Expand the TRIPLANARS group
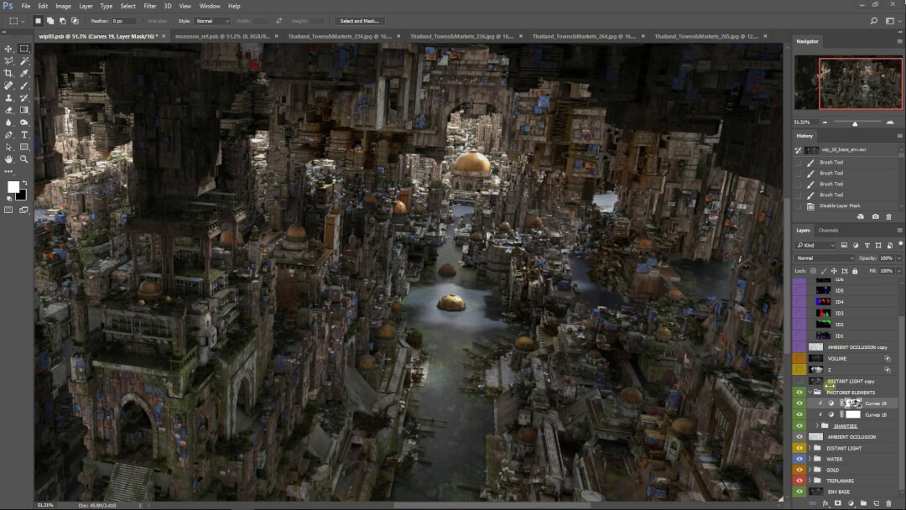Viewport: 906px width, 510px height. pyautogui.click(x=810, y=481)
